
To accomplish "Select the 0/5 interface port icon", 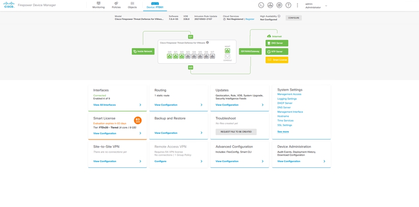I will coord(200,56).
